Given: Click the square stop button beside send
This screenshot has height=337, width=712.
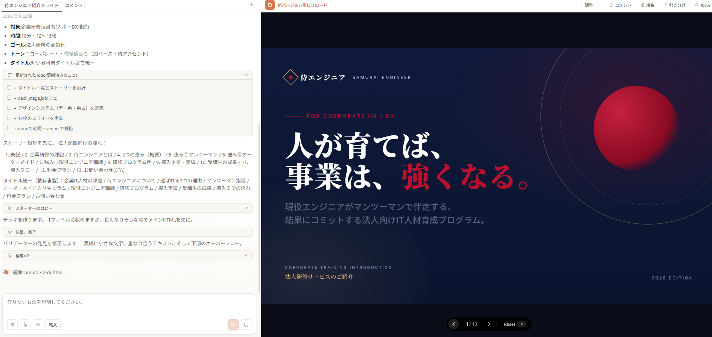Looking at the screenshot, I should pyautogui.click(x=246, y=325).
